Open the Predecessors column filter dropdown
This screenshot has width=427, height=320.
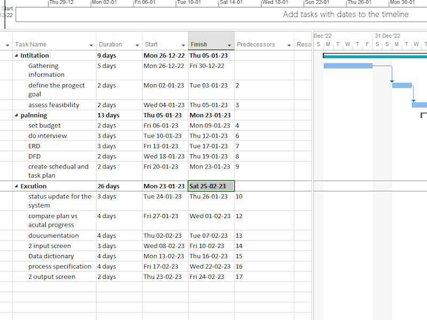(289, 45)
